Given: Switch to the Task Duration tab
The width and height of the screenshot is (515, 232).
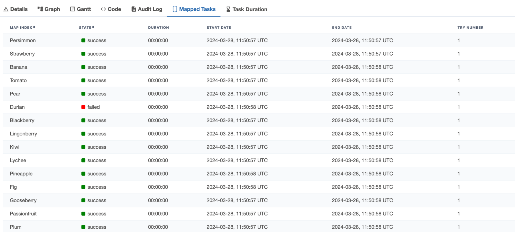Looking at the screenshot, I should coord(249,9).
